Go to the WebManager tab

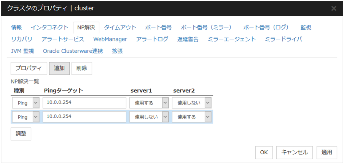110,39
